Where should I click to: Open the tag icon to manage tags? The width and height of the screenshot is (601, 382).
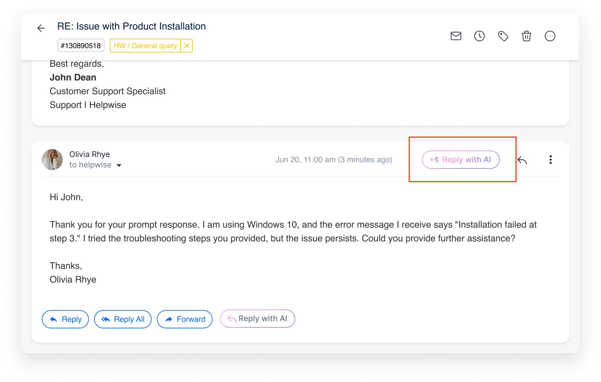(x=503, y=36)
